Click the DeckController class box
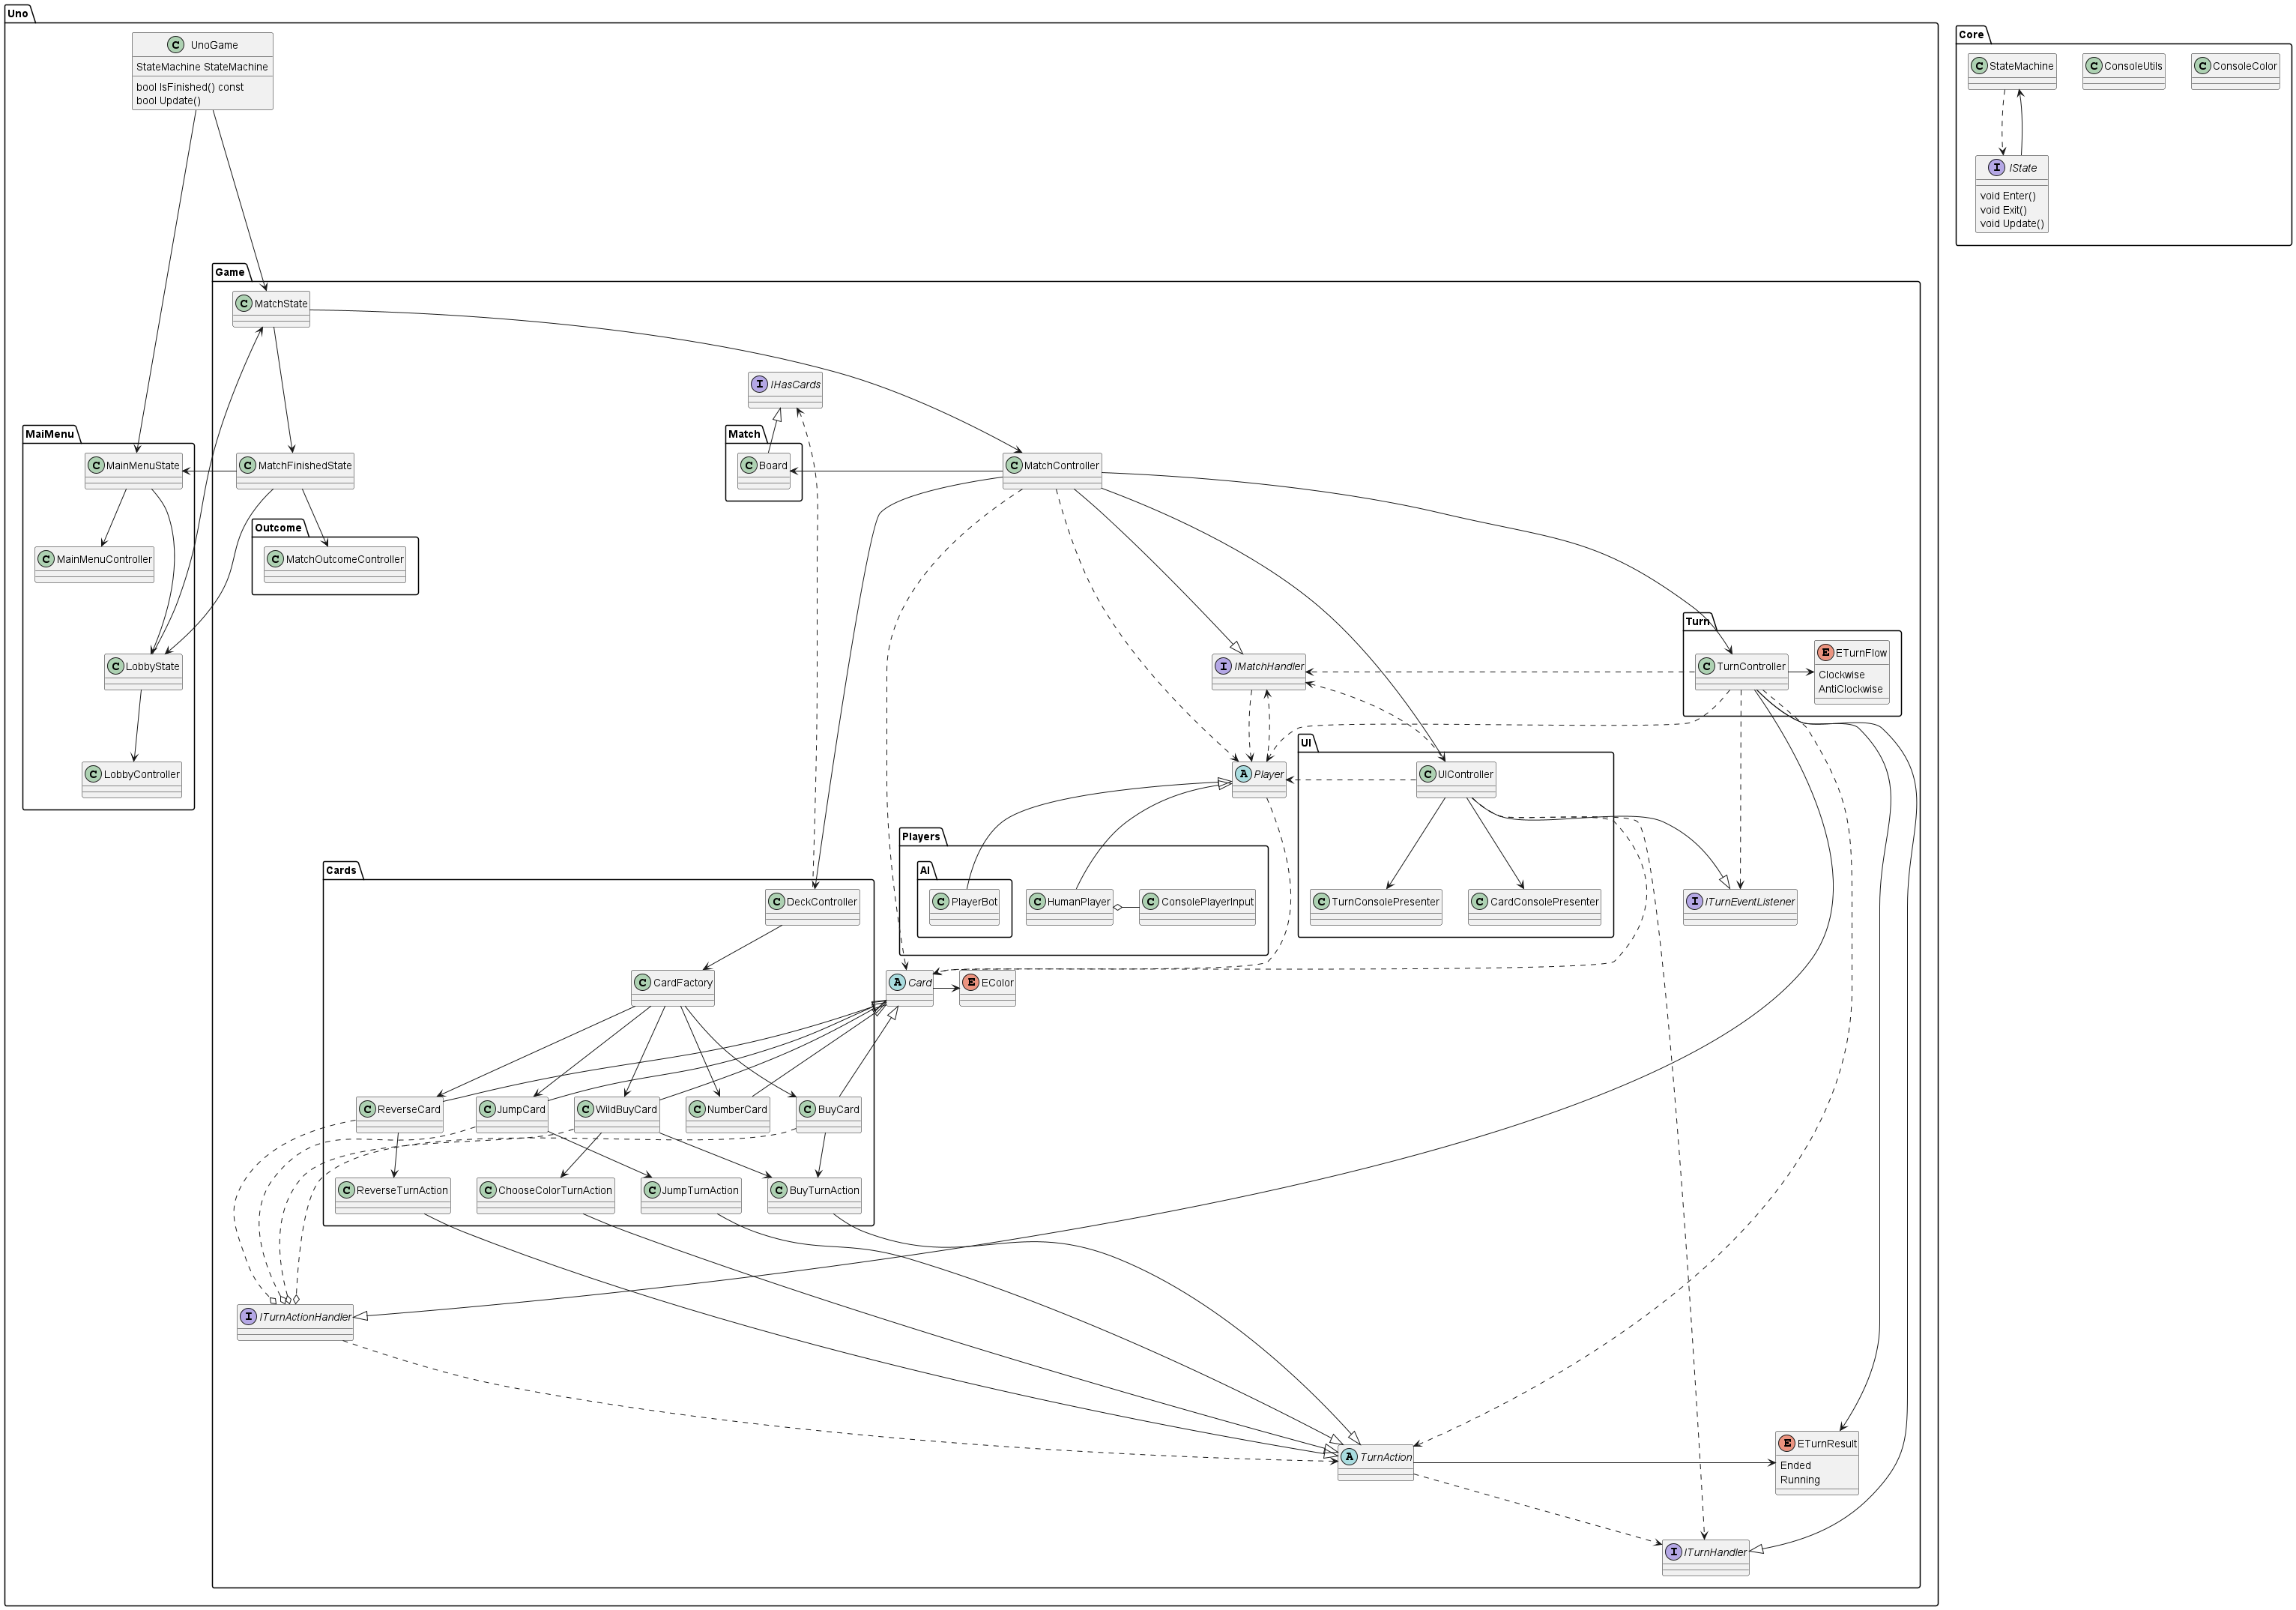The width and height of the screenshot is (2296, 1610). click(x=812, y=906)
